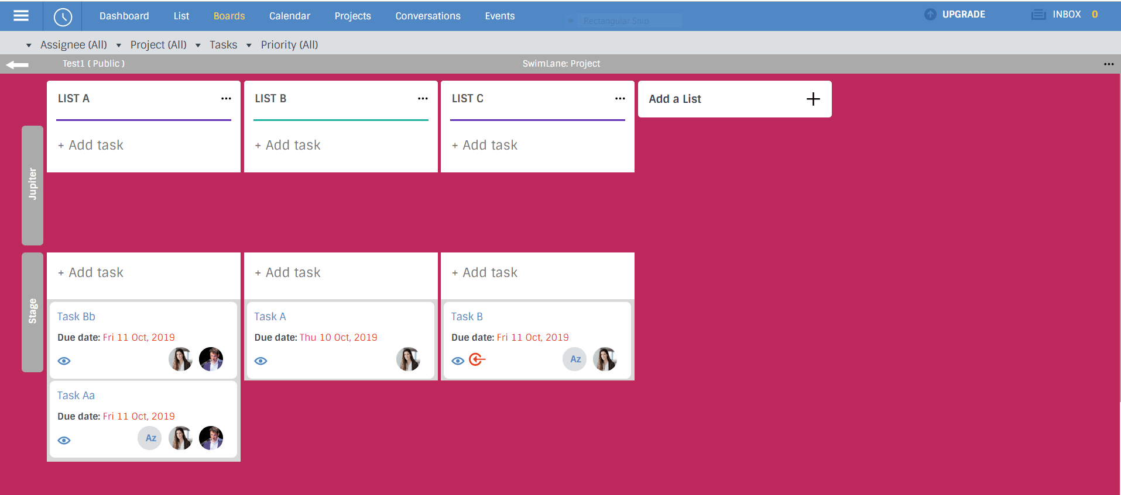Image resolution: width=1121 pixels, height=495 pixels.
Task: Click the INBOX icon
Action: point(1038,15)
